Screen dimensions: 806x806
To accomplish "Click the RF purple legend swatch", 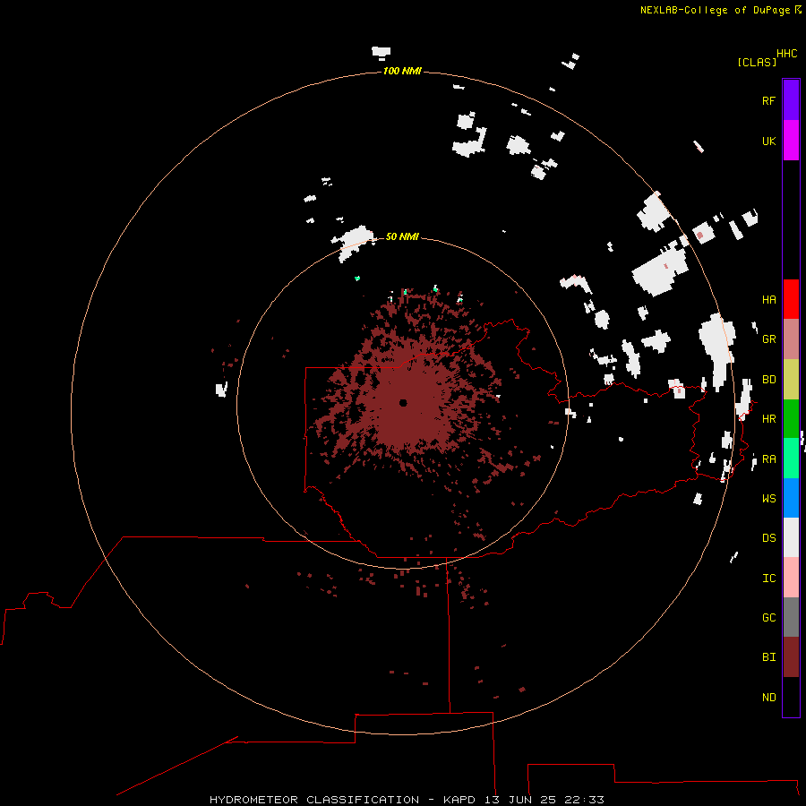I will pos(791,100).
